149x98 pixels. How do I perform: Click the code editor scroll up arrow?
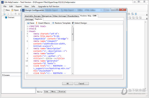coord(73,26)
